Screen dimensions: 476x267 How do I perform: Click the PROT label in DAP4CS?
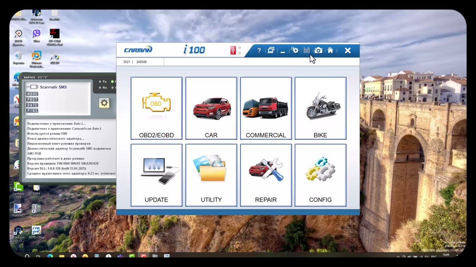[x=32, y=99]
